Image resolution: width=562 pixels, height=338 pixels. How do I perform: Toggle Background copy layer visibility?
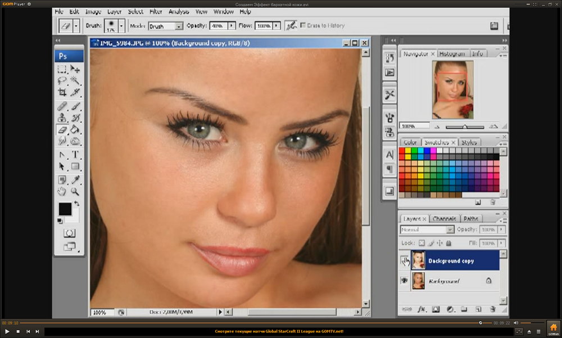pyautogui.click(x=404, y=260)
